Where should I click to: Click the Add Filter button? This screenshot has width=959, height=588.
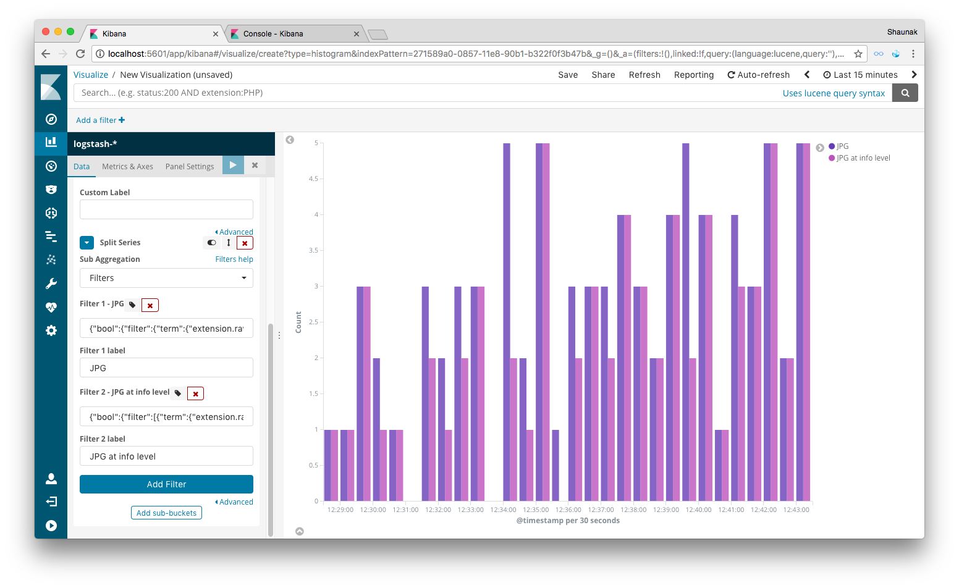166,484
